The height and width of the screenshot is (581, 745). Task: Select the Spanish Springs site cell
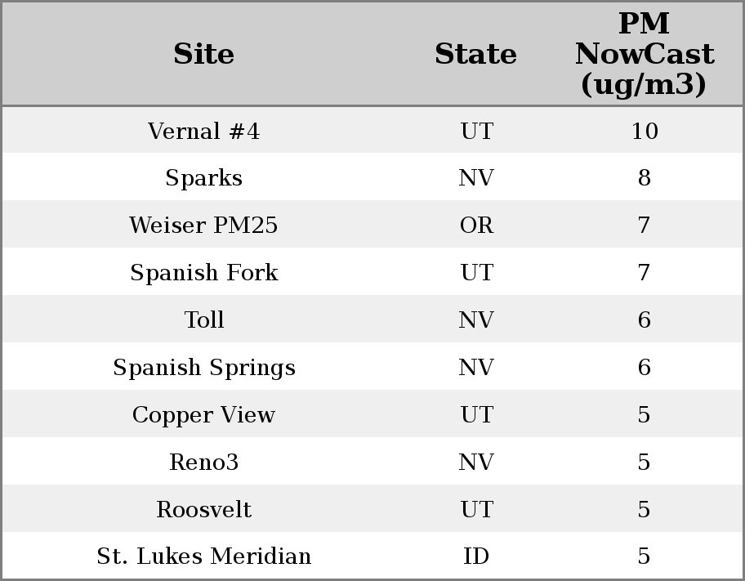[203, 368]
